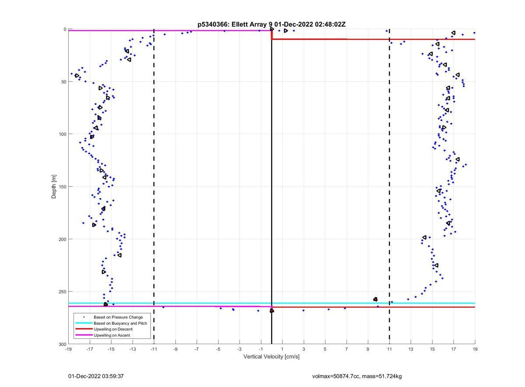Click the velocity axis tick label "13"

click(x=411, y=349)
